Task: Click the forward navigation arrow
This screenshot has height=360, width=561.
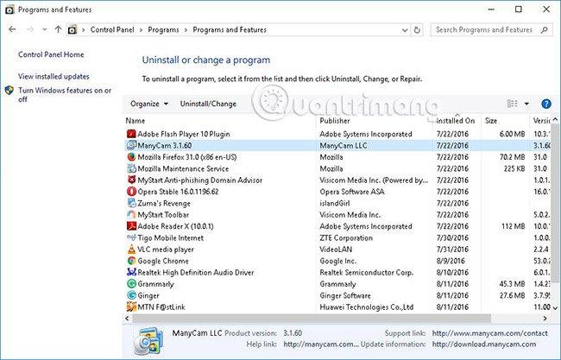Action: click(30, 29)
